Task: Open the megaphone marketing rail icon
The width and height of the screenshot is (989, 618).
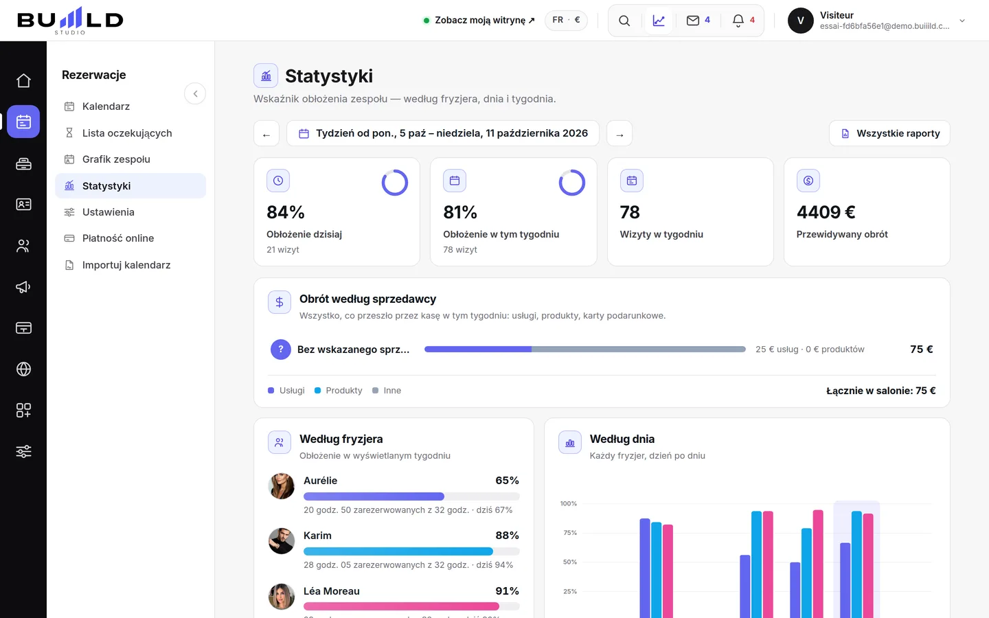Action: click(23, 287)
